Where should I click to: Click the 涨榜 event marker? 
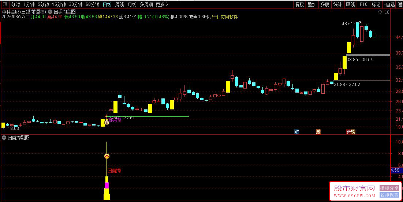(x=351, y=132)
